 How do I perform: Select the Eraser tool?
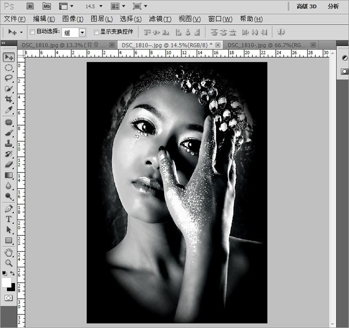click(9, 165)
